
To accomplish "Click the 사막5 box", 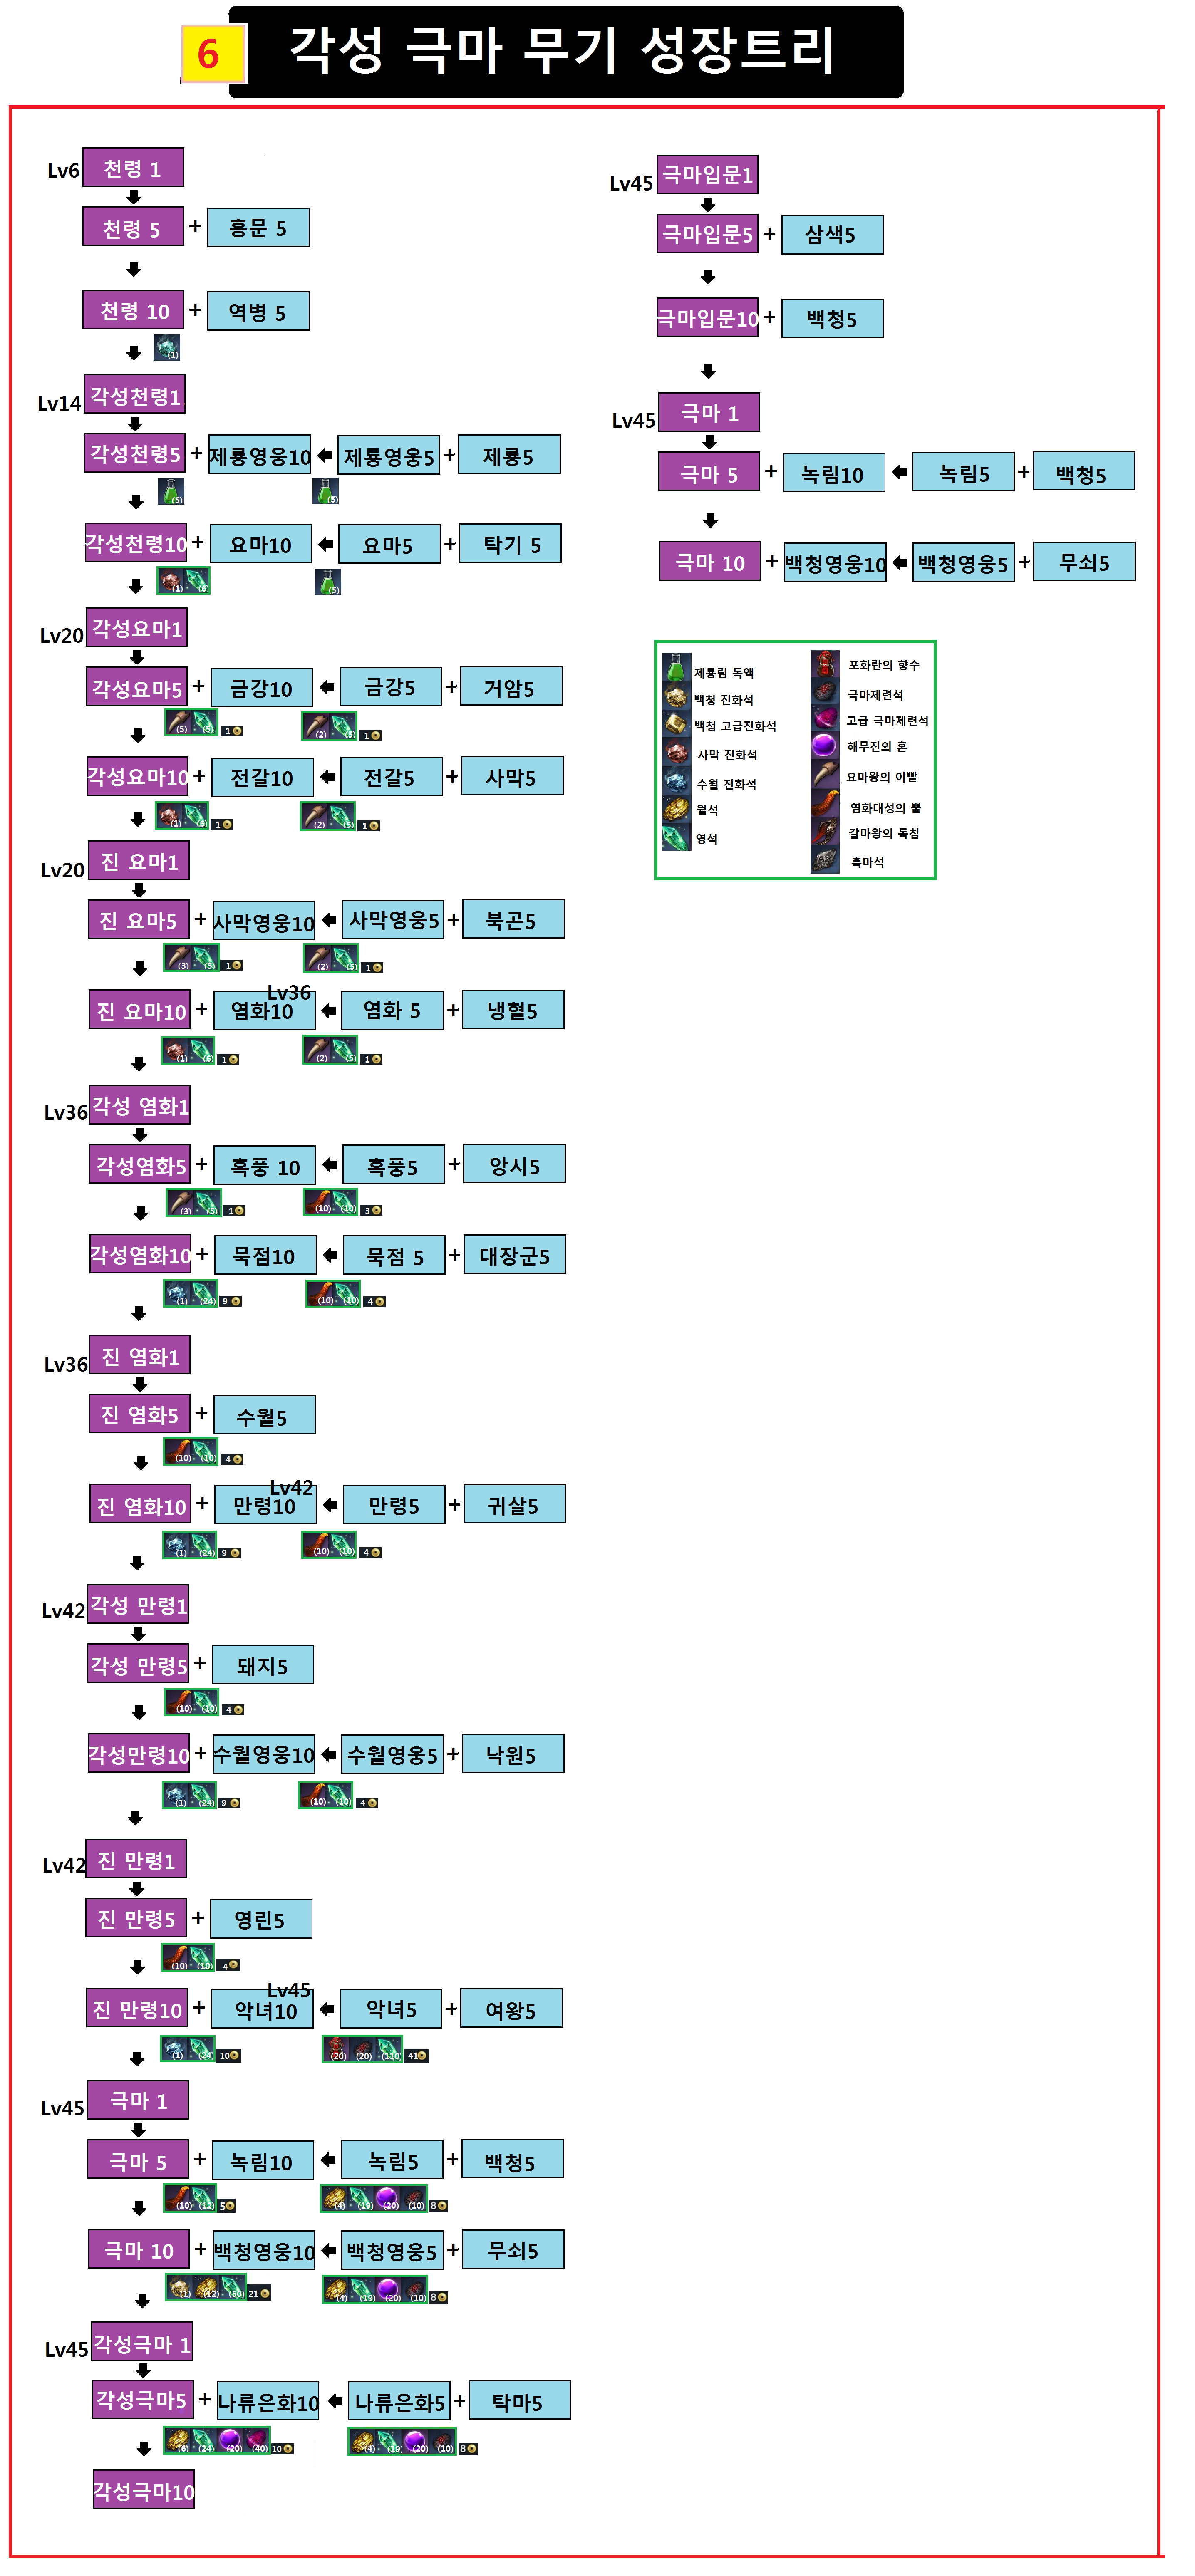I will click(512, 776).
